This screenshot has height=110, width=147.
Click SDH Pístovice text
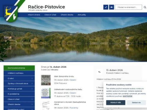pos(60,83)
